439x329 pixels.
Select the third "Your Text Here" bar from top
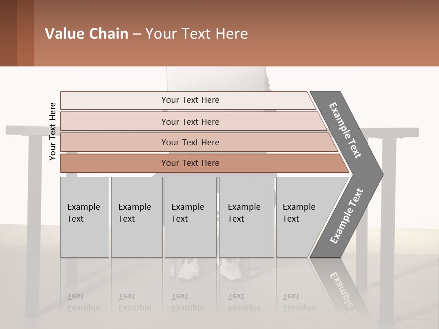pos(190,142)
